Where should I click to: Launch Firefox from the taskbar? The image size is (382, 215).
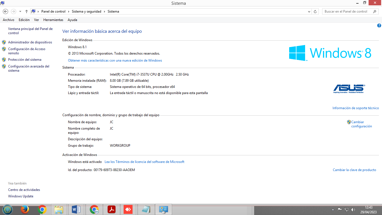25,209
